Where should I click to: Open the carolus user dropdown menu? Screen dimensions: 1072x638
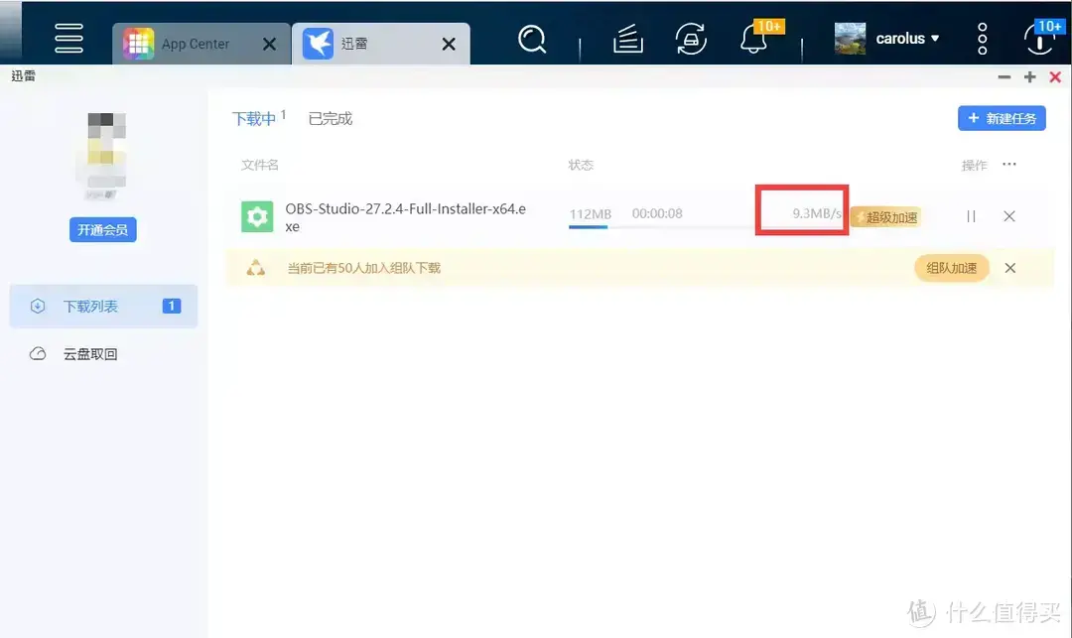coord(899,38)
